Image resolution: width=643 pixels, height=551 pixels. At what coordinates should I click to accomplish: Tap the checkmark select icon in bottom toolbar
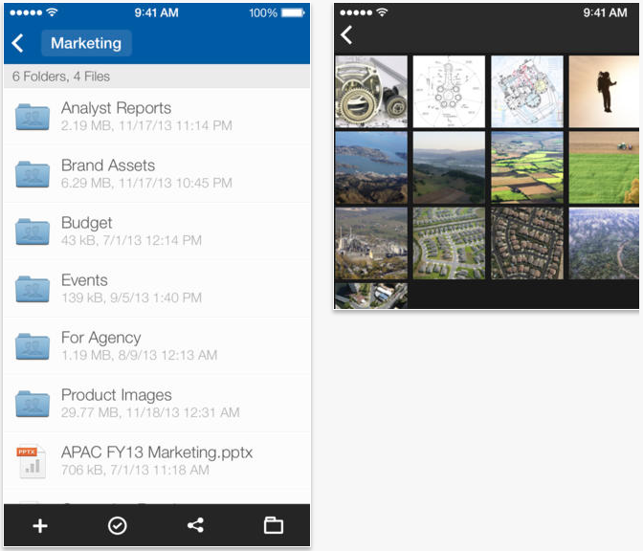click(118, 525)
